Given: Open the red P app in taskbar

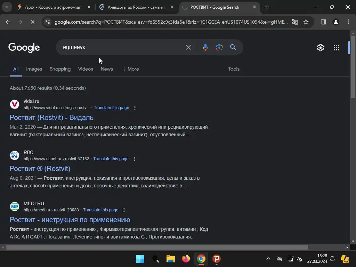Looking at the screenshot, I should point(217,259).
